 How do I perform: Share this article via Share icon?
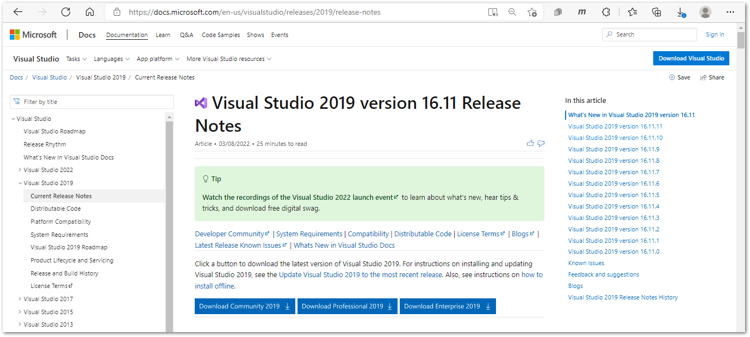pos(712,77)
